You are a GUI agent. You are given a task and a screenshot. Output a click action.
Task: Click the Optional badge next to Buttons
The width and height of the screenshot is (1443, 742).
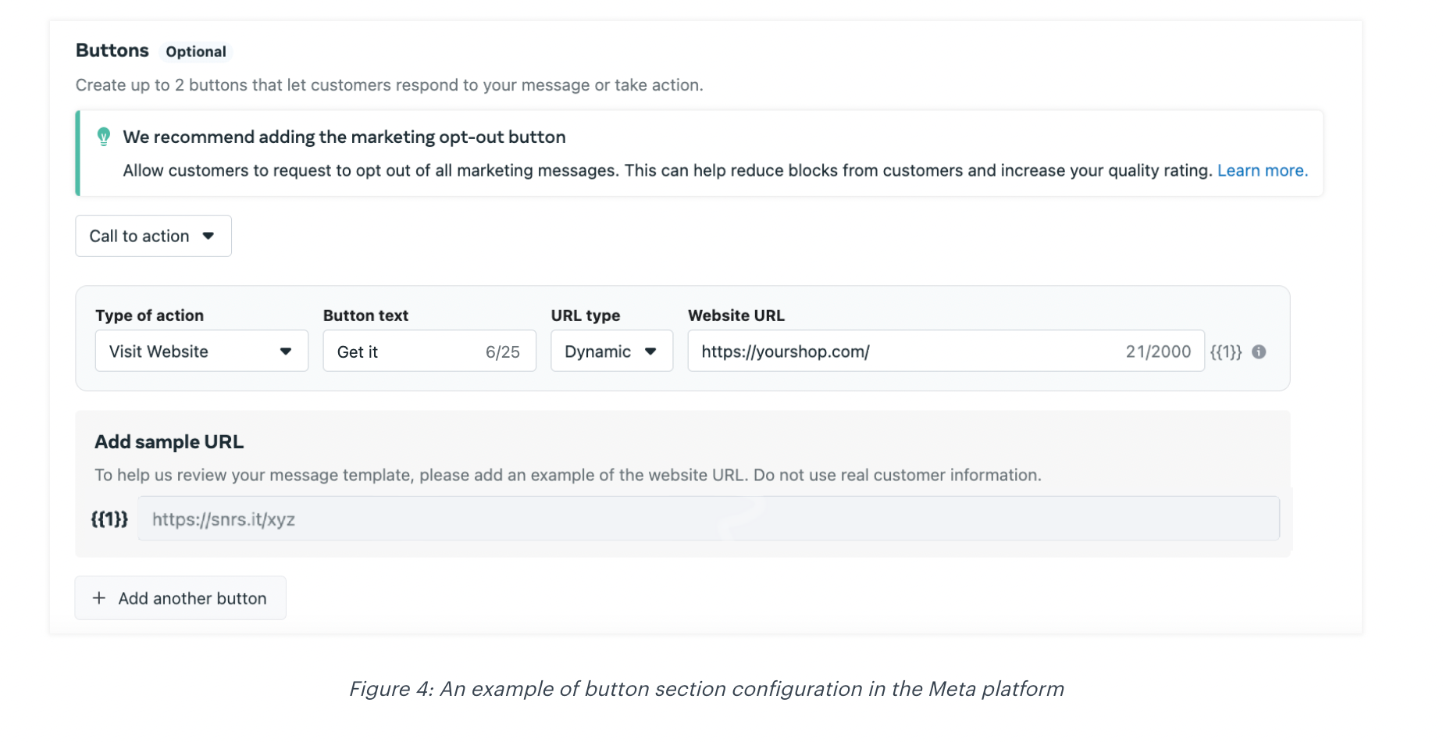click(196, 52)
